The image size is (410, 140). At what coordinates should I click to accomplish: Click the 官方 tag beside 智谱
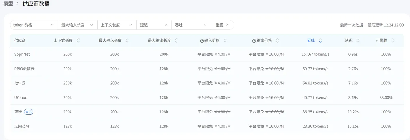pyautogui.click(x=29, y=112)
